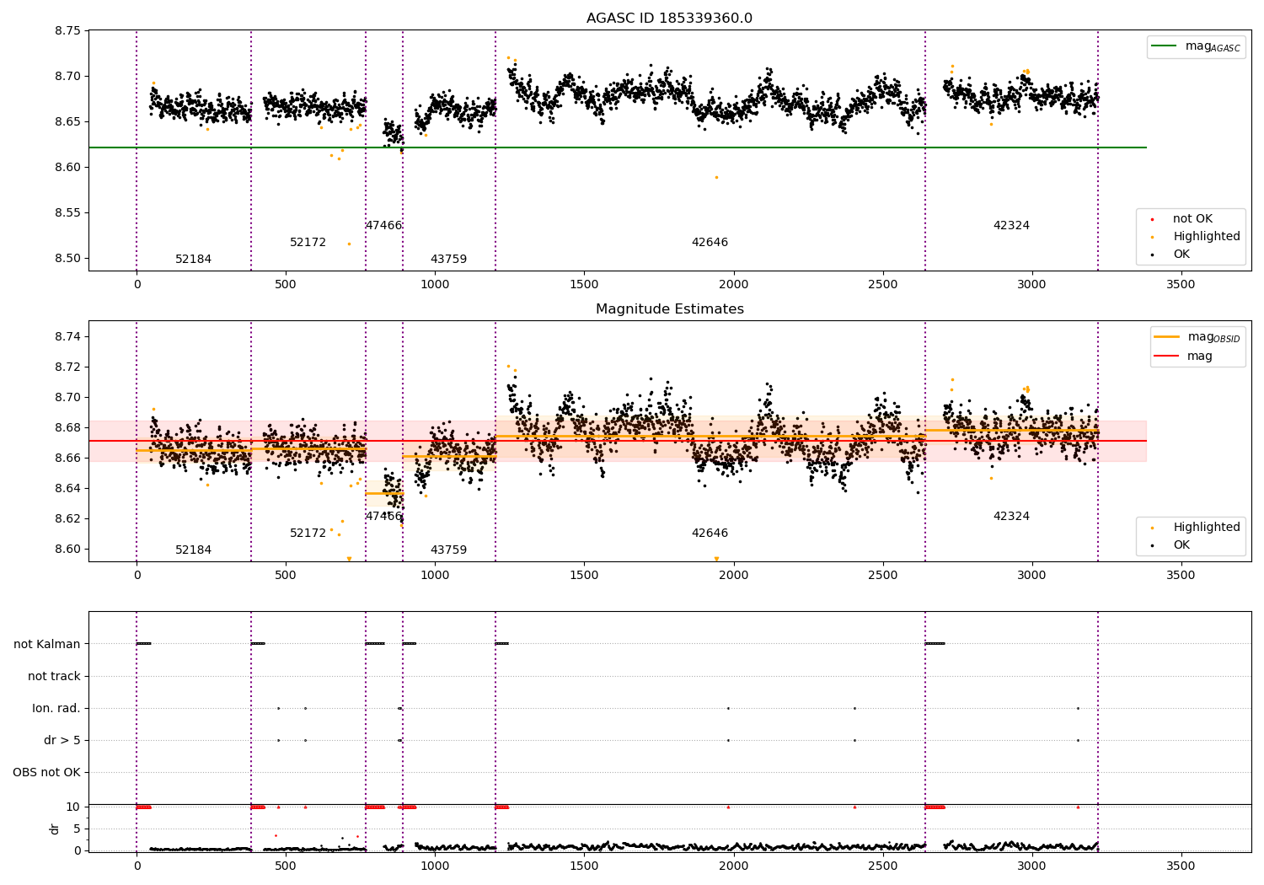The height and width of the screenshot is (885, 1264).
Task: Click obsid label 43759 in the AGASC ID plot
Action: coord(448,260)
